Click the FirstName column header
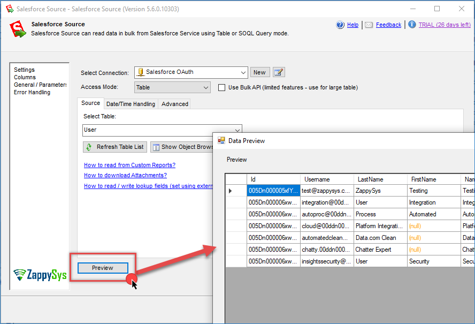The width and height of the screenshot is (475, 324). [x=434, y=179]
